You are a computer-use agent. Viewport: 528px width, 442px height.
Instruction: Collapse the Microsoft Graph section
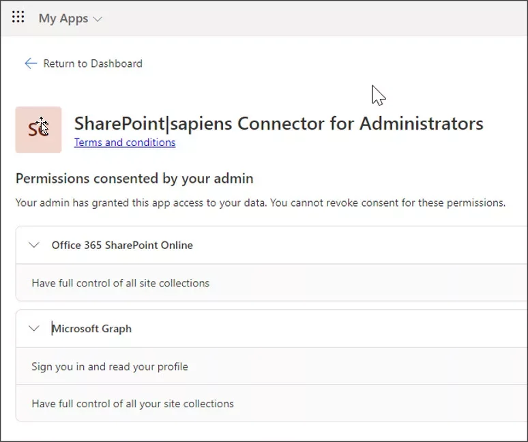click(34, 328)
